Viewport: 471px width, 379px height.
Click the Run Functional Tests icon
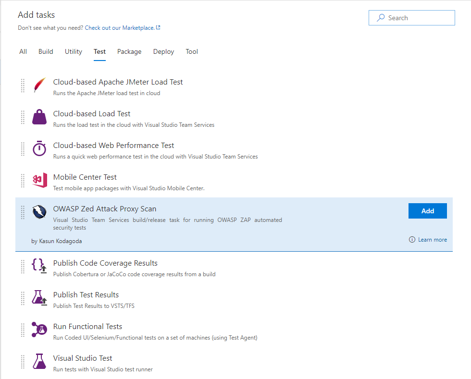click(x=39, y=330)
